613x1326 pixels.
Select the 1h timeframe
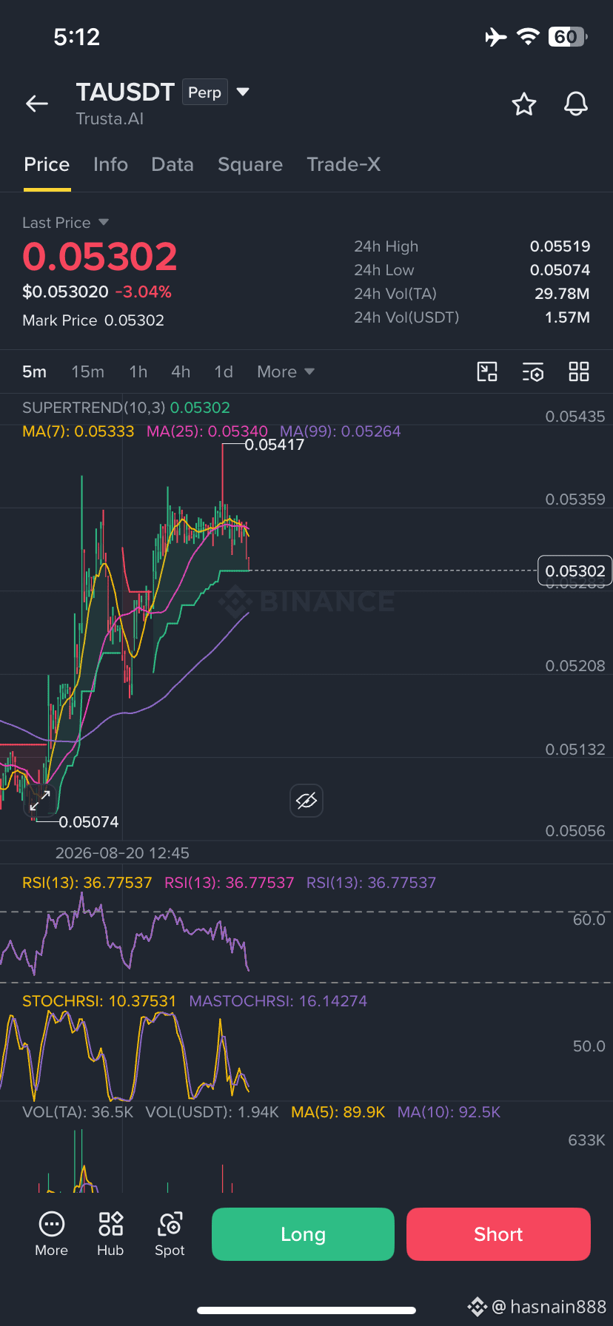(138, 371)
